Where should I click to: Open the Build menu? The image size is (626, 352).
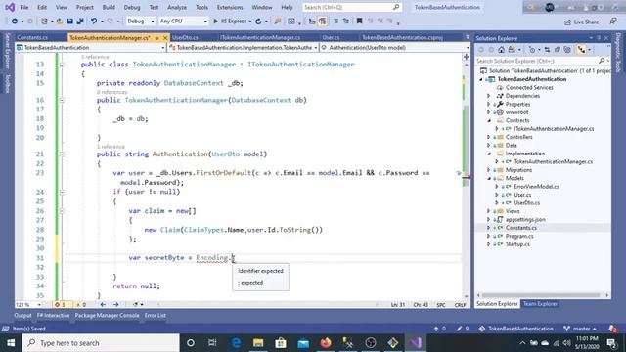(109, 7)
